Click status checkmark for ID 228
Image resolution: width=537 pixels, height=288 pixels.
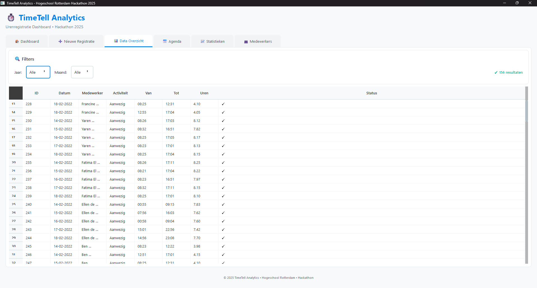pos(223,104)
